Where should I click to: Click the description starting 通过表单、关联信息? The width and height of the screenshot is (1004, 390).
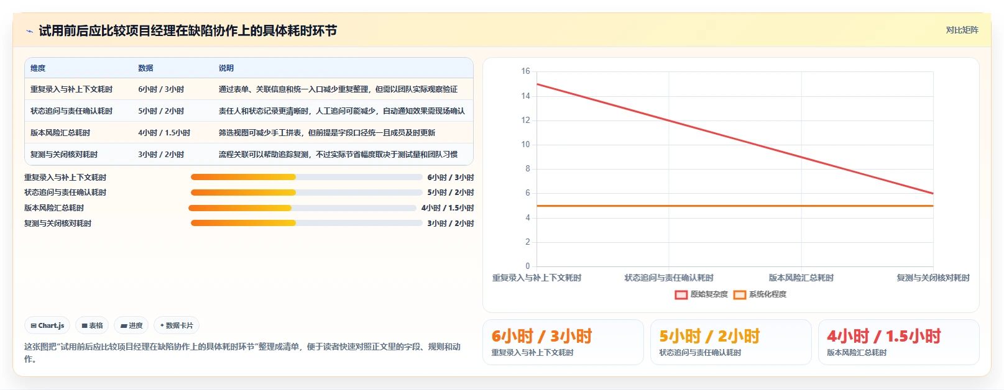[x=338, y=89]
